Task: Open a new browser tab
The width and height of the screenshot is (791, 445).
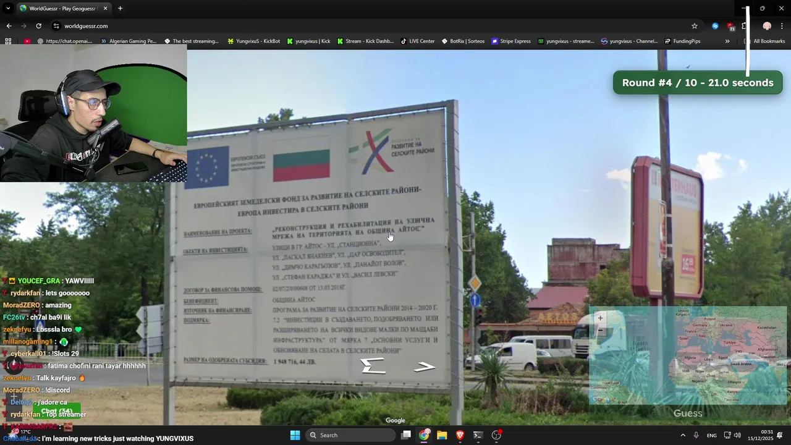Action: click(x=120, y=8)
